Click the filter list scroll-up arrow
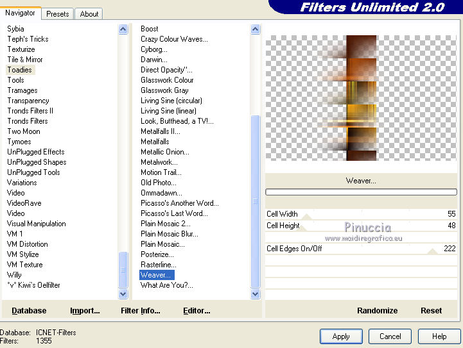 [255, 29]
